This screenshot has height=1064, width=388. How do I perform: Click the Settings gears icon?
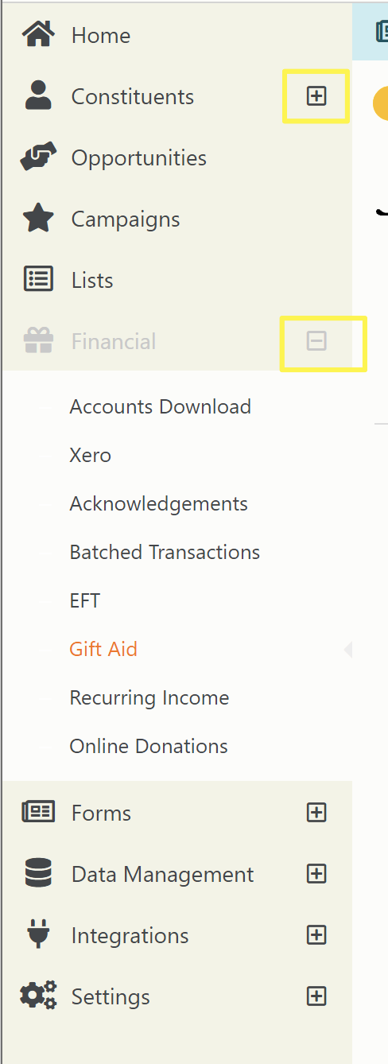coord(37,996)
